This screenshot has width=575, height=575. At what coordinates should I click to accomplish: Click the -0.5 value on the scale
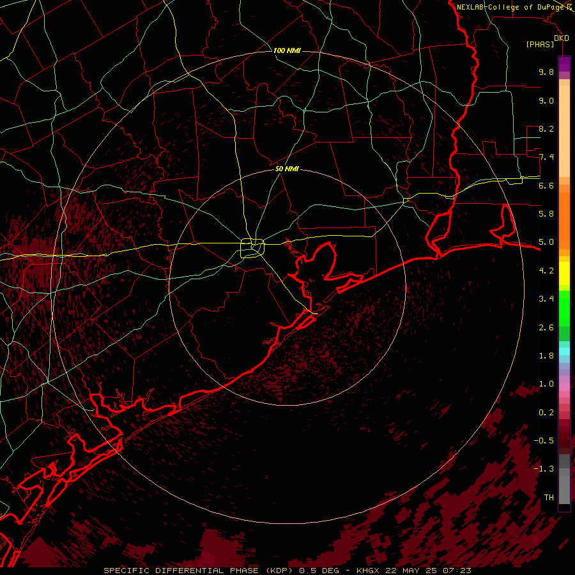(x=544, y=441)
